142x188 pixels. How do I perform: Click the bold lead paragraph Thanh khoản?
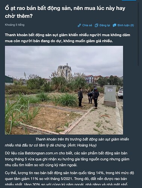coord(68,38)
